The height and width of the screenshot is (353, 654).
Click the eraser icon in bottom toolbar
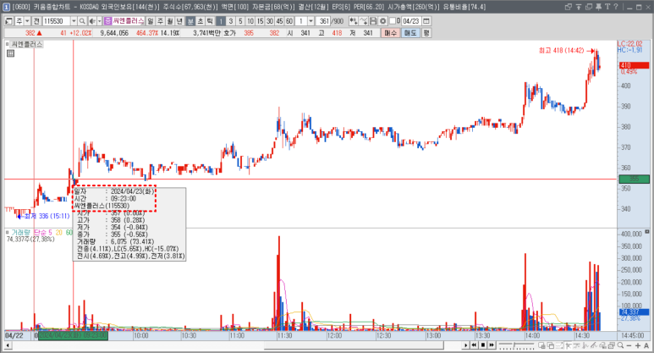(602, 345)
